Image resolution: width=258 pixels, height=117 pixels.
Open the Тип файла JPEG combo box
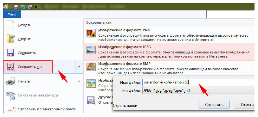pos(198,90)
